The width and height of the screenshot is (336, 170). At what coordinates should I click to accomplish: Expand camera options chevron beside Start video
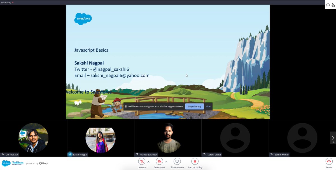(166, 161)
